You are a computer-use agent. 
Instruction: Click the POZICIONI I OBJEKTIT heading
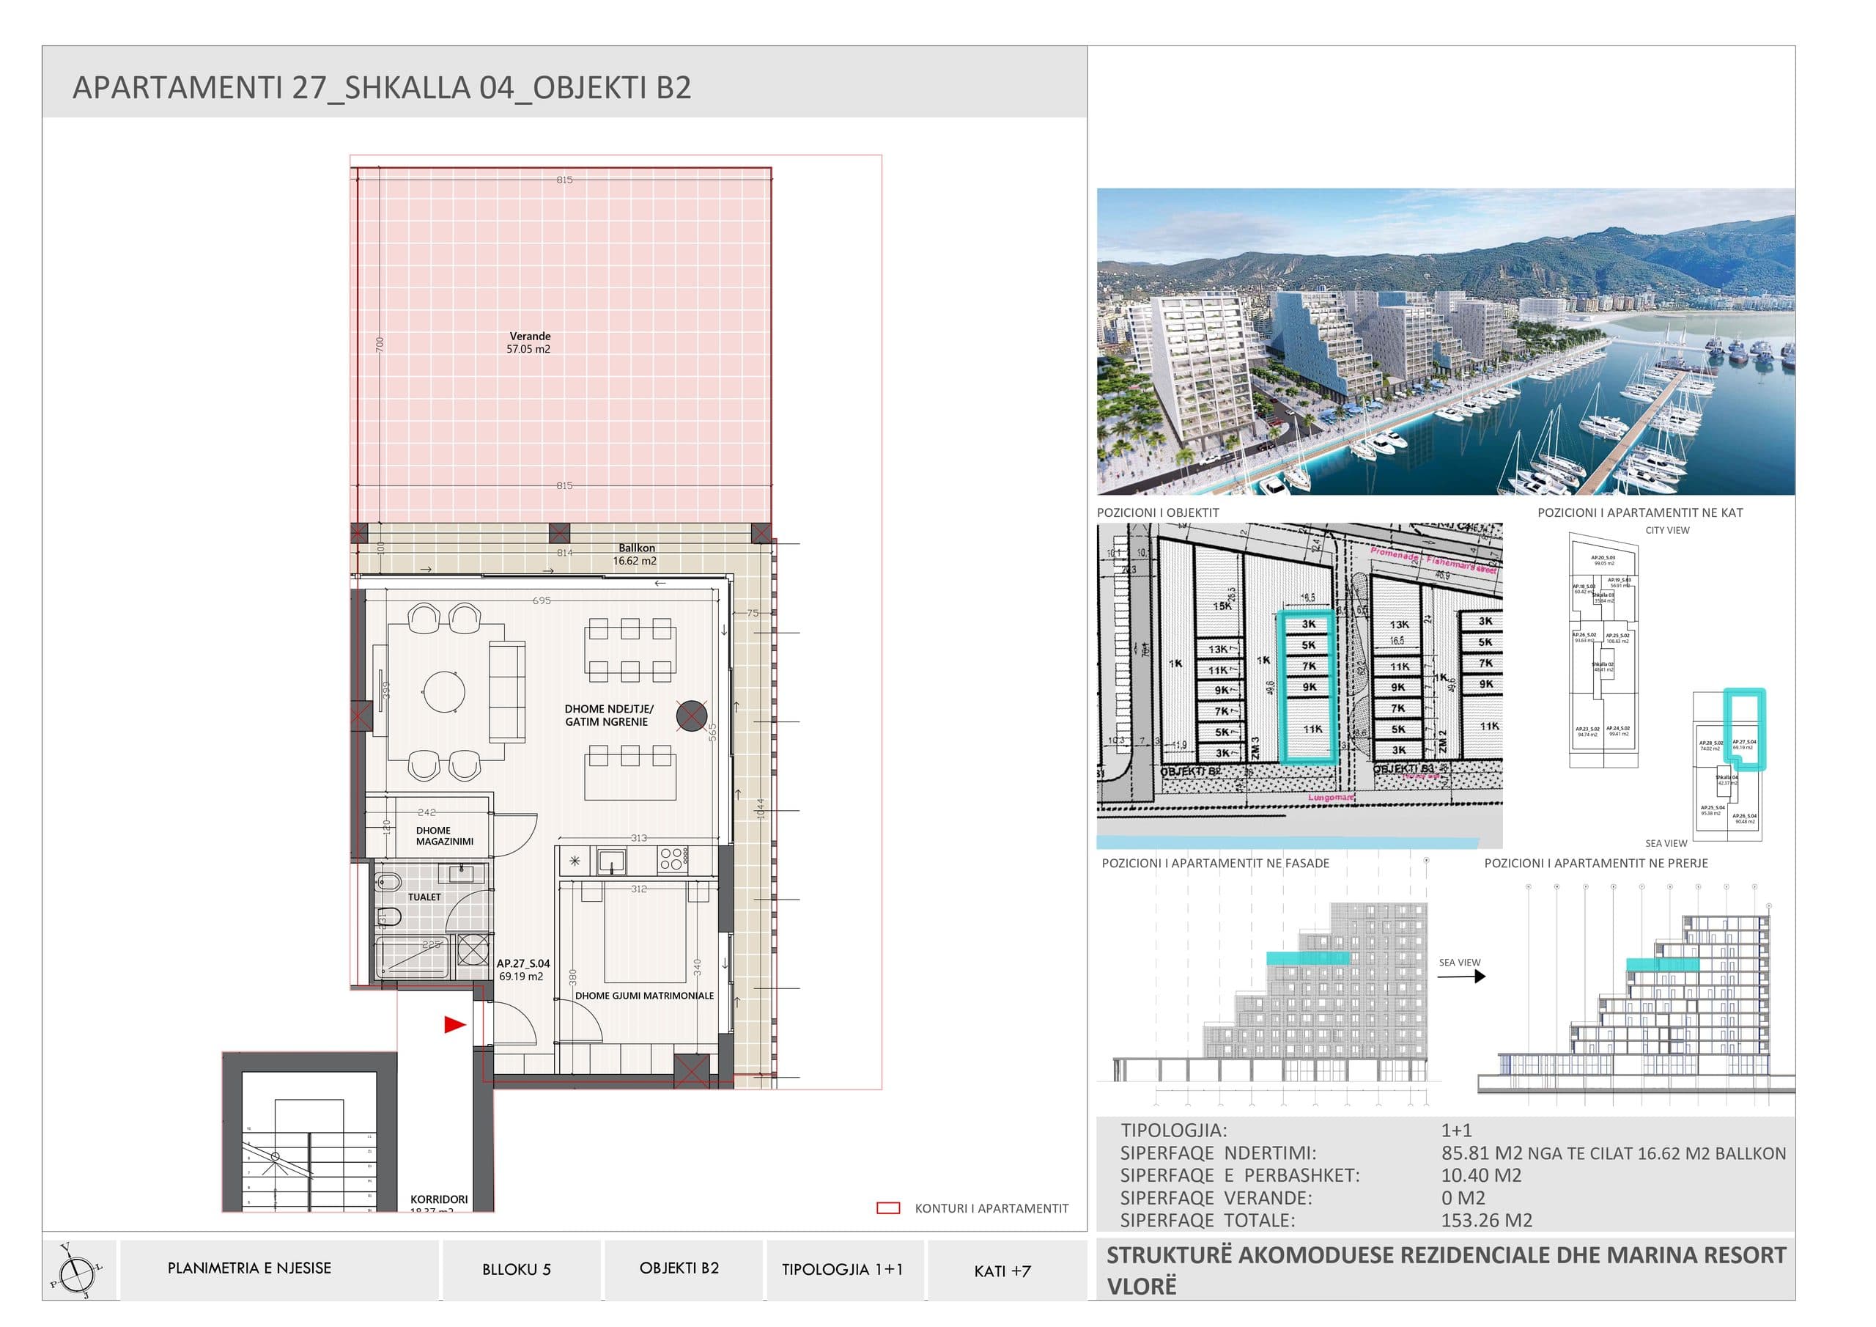(1157, 512)
